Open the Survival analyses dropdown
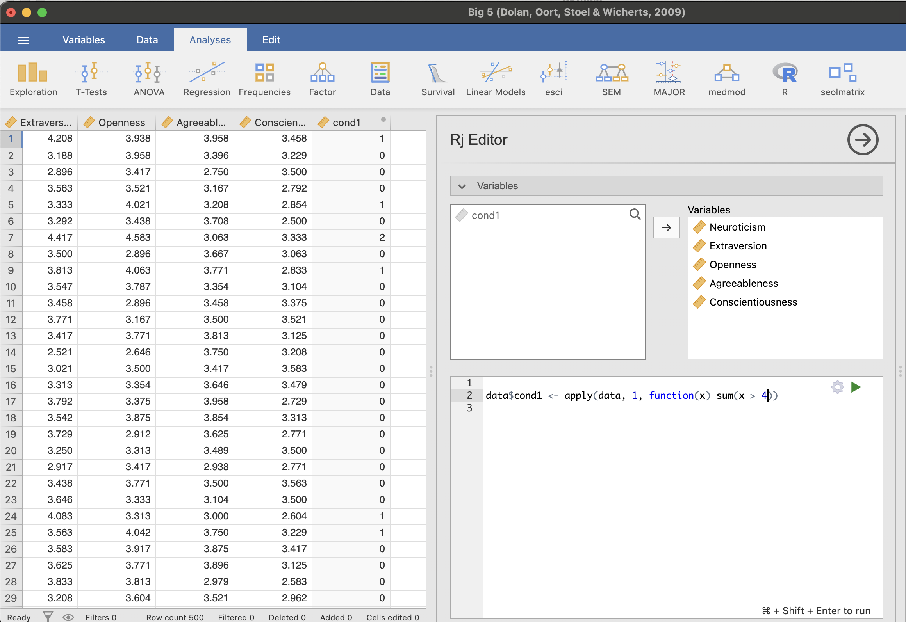This screenshot has height=622, width=906. coord(438,79)
